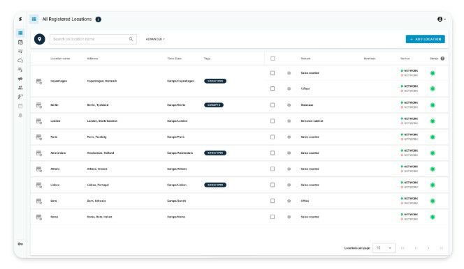Image resolution: width=464 pixels, height=269 pixels.
Task: Sort by the Location name column header
Action: tap(60, 59)
